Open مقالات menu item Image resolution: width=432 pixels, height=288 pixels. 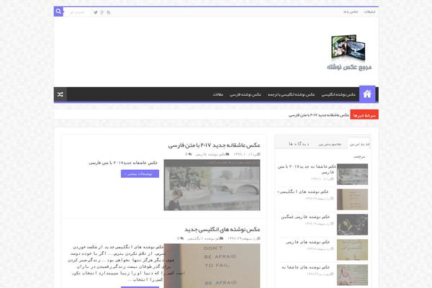tap(217, 94)
